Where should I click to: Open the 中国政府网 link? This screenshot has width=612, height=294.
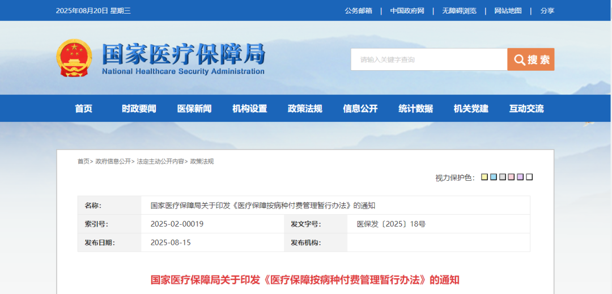tap(407, 11)
